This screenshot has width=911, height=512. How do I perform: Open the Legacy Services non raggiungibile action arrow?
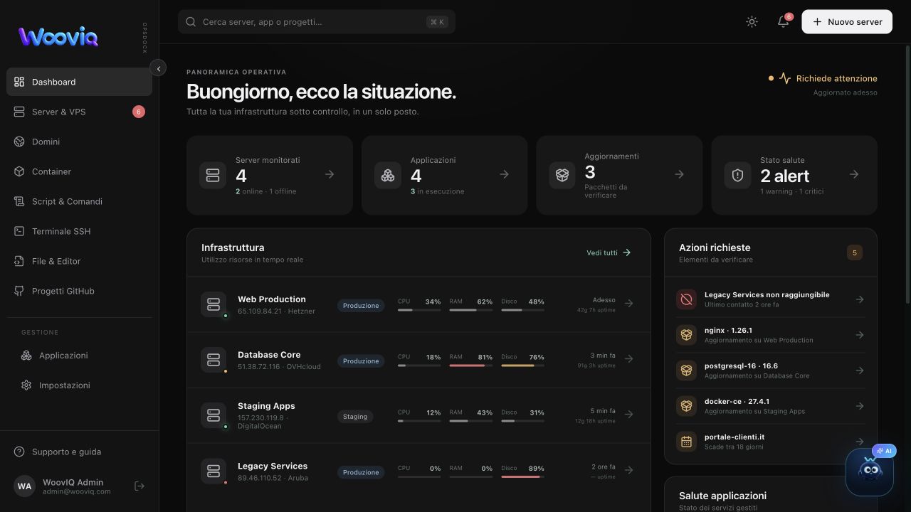point(860,299)
